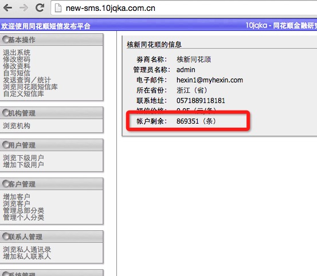317x276 pixels.
Task: Focus the address bar showing new-sms.10jqka.com.cn
Action: pyautogui.click(x=184, y=8)
